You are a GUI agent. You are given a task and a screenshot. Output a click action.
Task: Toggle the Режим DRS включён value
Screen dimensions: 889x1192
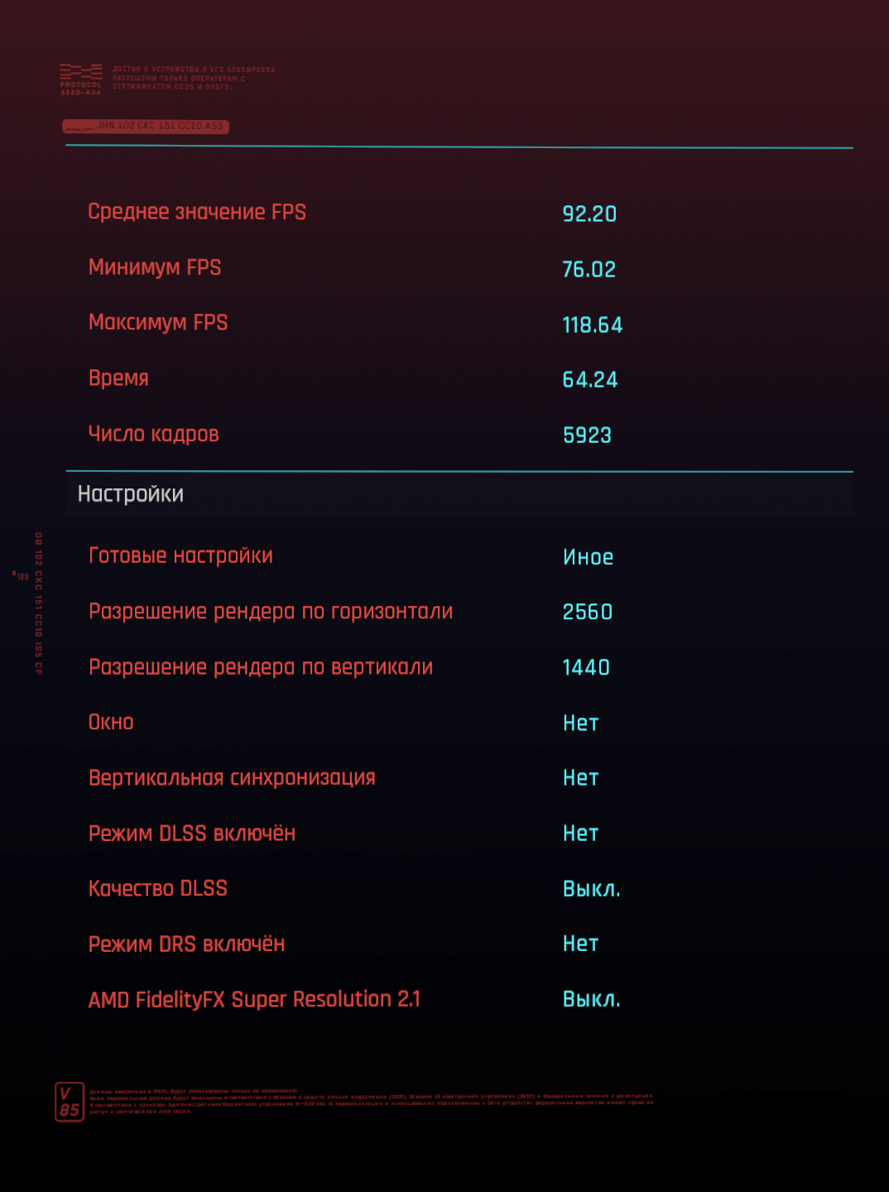[x=580, y=944]
